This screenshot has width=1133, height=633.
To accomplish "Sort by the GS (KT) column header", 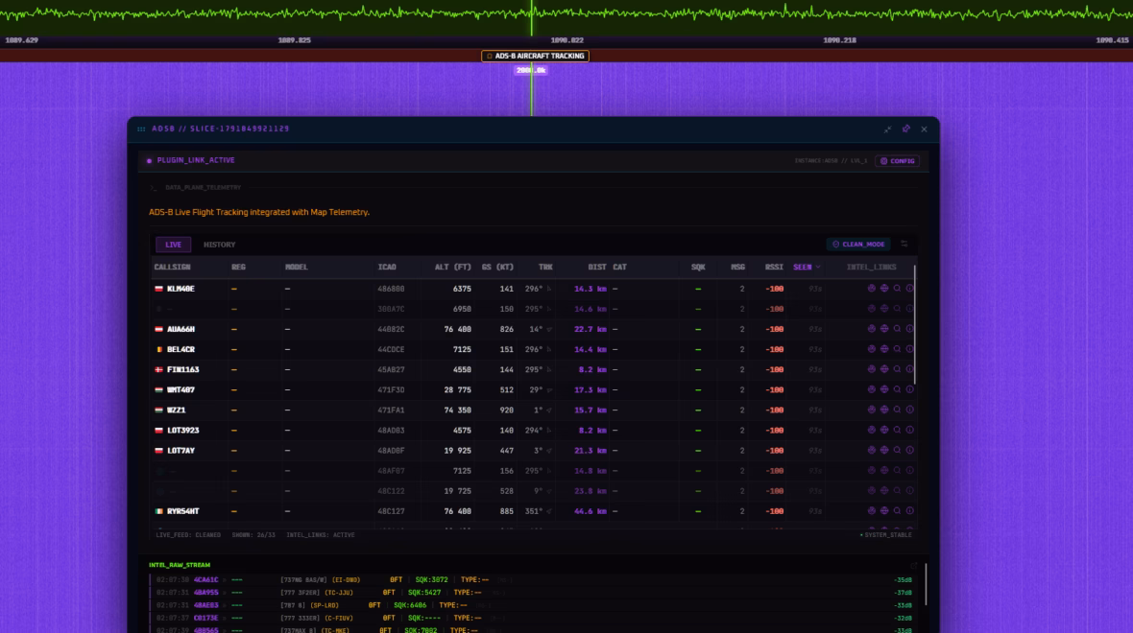I will 498,267.
